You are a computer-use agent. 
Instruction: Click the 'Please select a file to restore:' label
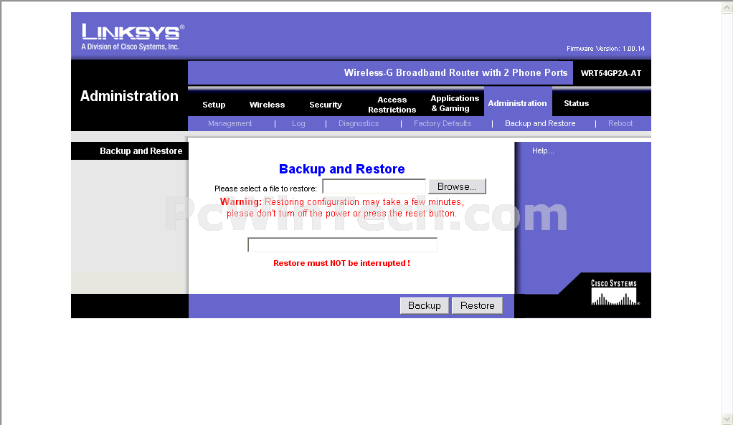[x=265, y=188]
